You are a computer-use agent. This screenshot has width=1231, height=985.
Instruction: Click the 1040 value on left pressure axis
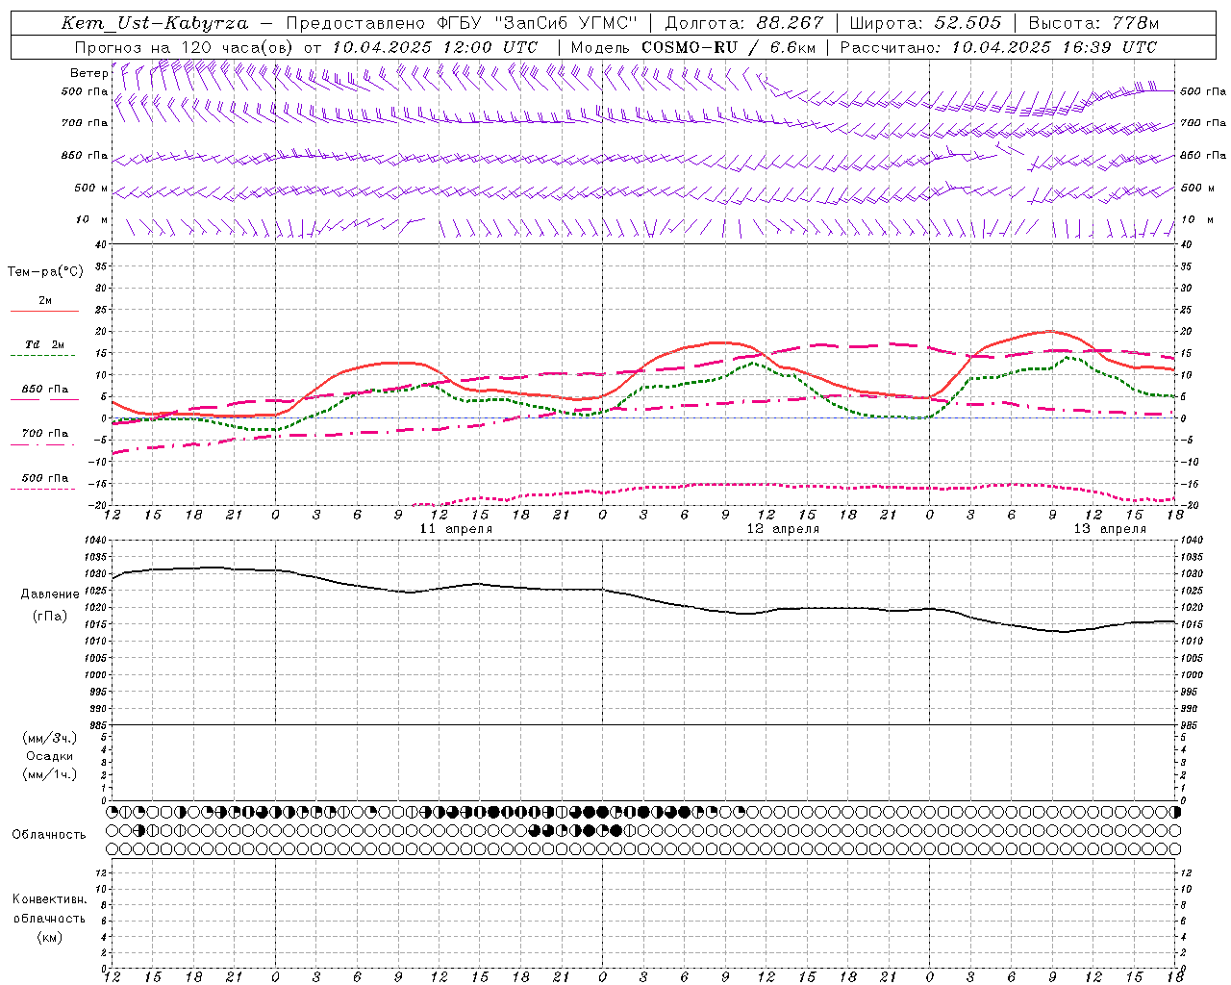(94, 541)
